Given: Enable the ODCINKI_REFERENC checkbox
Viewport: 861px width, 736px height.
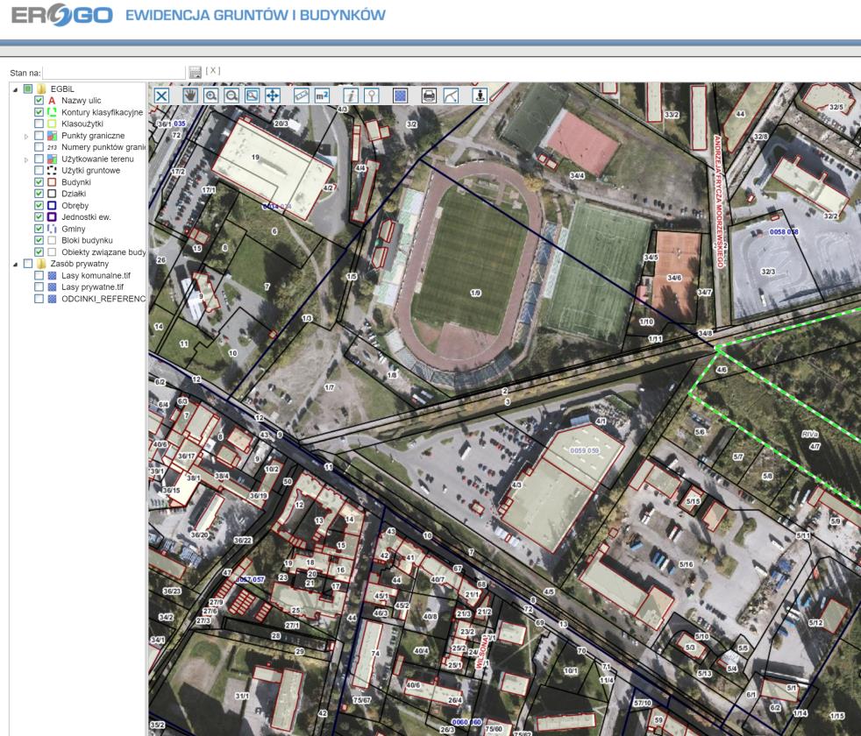Looking at the screenshot, I should tap(39, 299).
